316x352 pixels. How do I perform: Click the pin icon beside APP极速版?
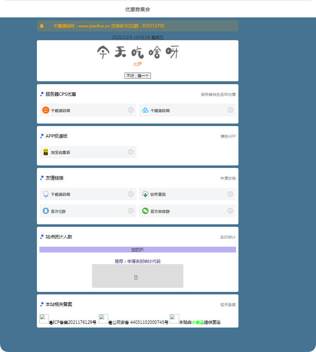point(42,136)
